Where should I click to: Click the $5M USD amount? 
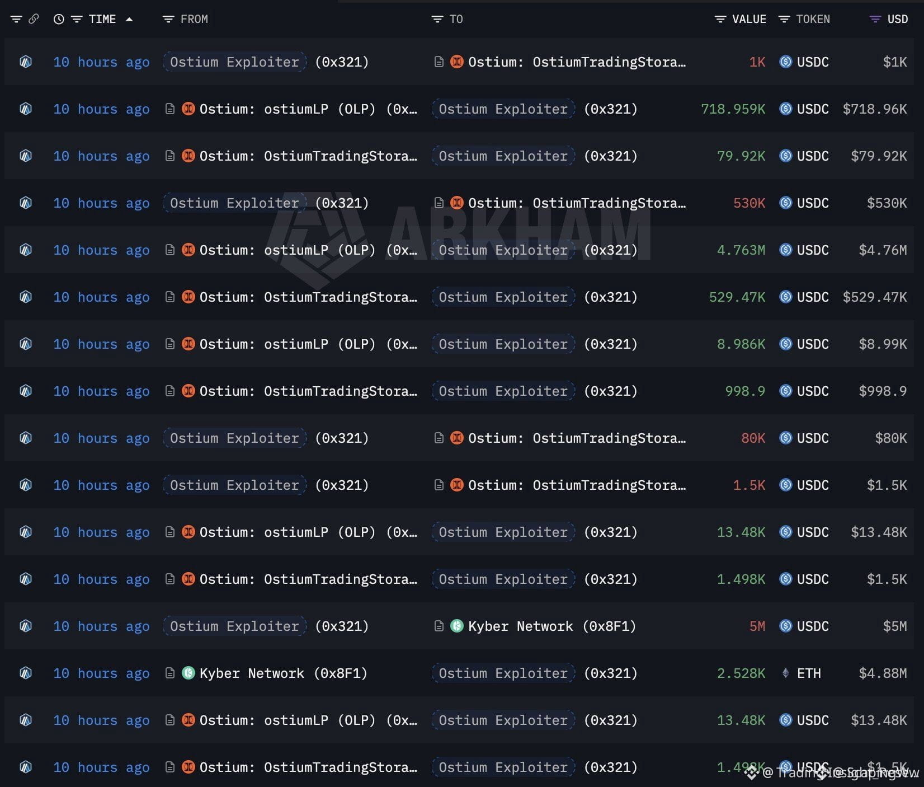point(895,626)
